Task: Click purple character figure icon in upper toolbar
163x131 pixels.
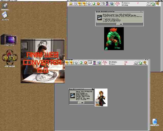Action: point(107,4)
